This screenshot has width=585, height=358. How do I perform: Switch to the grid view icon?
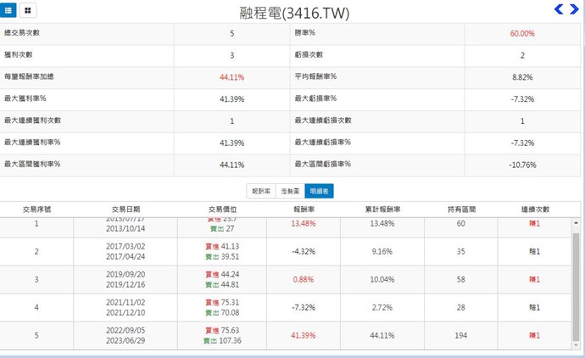28,10
